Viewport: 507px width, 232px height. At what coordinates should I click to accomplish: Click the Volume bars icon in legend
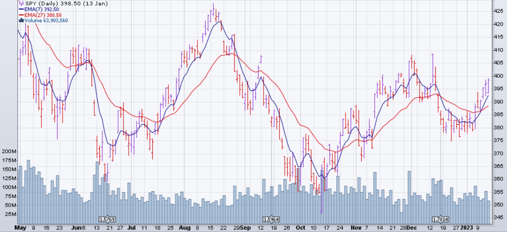coord(21,21)
